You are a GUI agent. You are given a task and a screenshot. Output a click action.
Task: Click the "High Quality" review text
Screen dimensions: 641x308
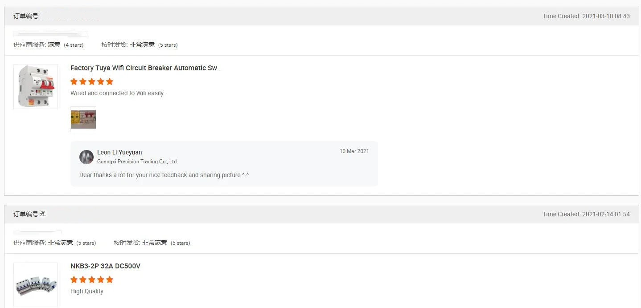87,291
